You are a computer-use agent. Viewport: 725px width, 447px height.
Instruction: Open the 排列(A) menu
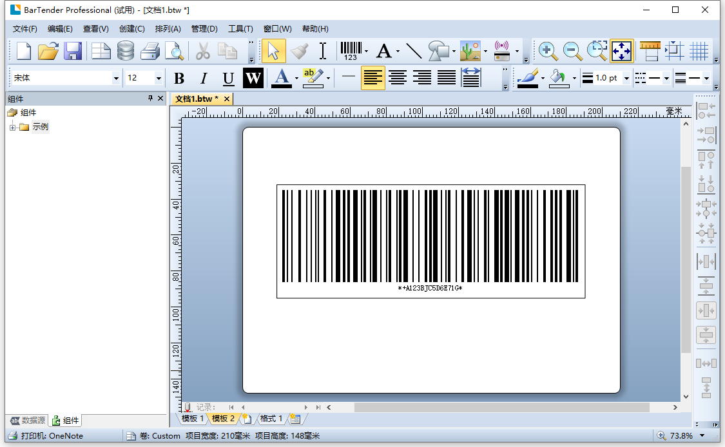click(168, 28)
